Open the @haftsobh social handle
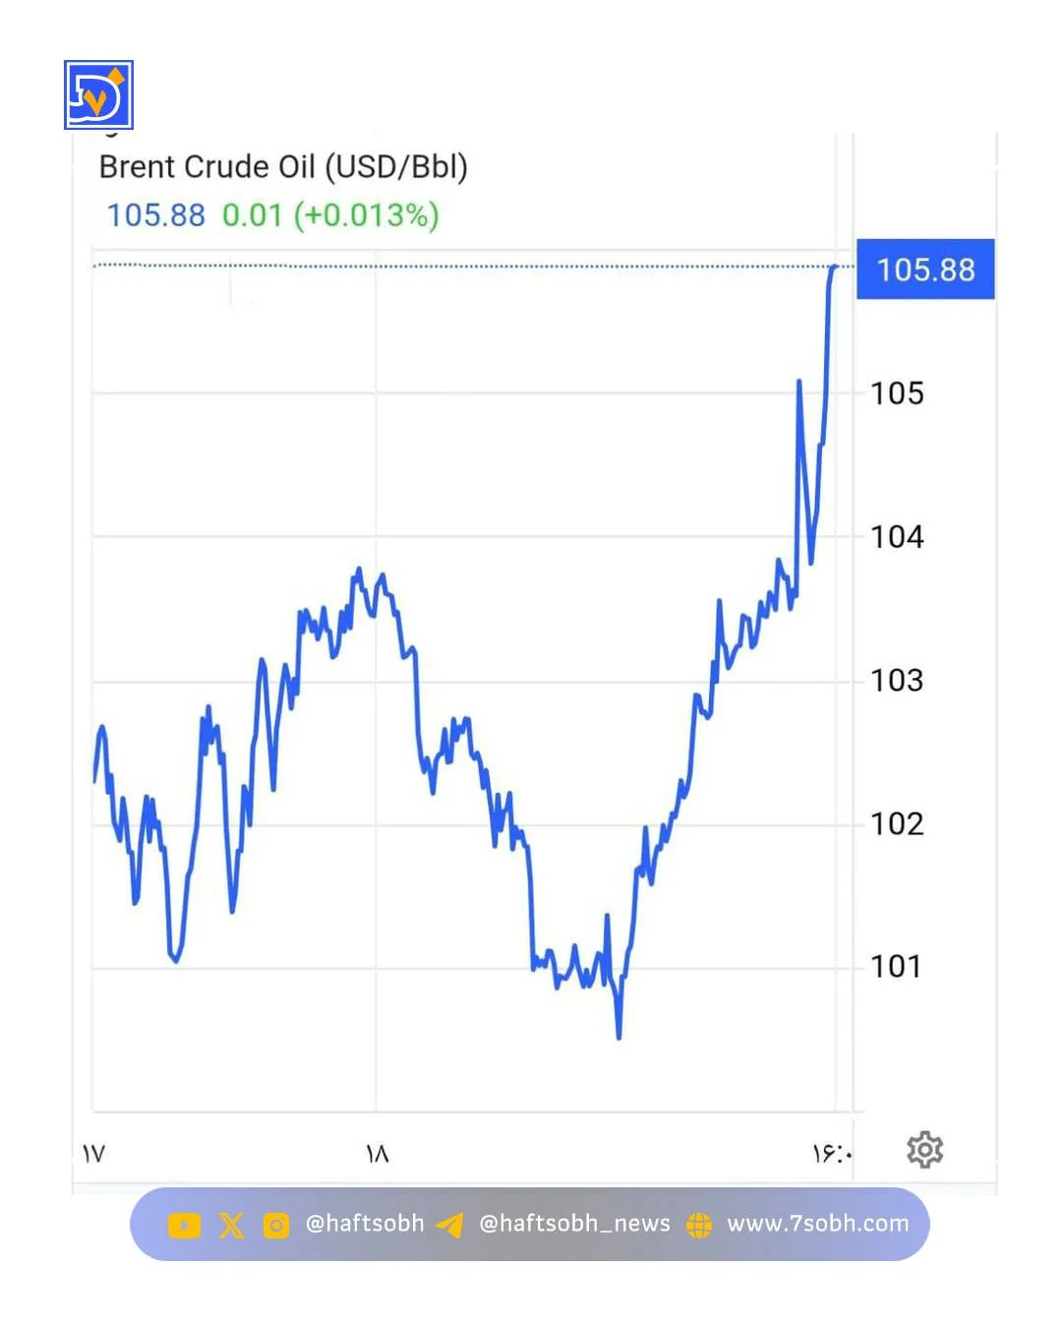Image resolution: width=1062 pixels, height=1328 pixels. pos(365,1224)
